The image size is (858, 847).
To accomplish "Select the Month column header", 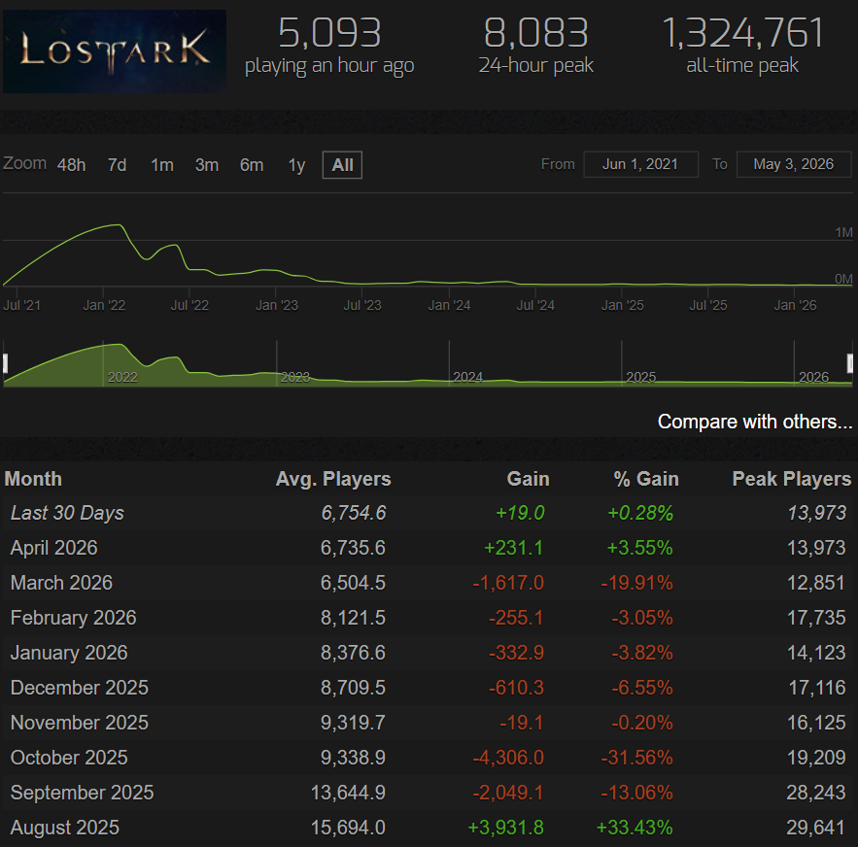I will [x=33, y=479].
